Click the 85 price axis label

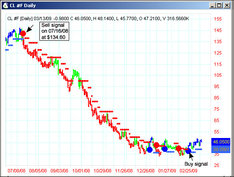[216, 98]
